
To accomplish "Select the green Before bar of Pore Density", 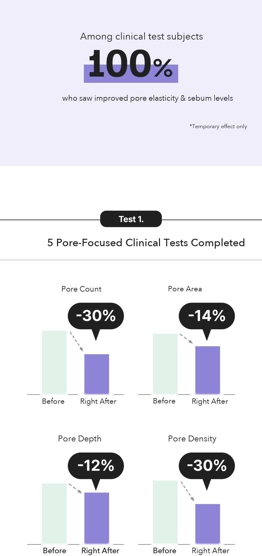I will click(165, 512).
